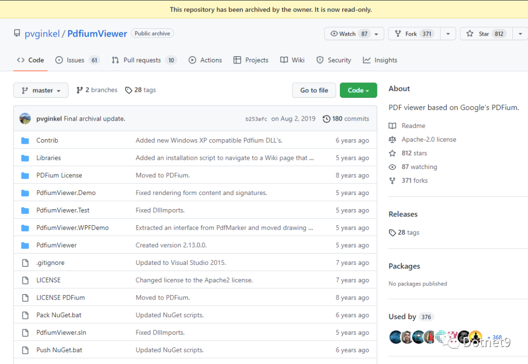
Task: Click the tag icon under Releases
Action: pyautogui.click(x=392, y=233)
